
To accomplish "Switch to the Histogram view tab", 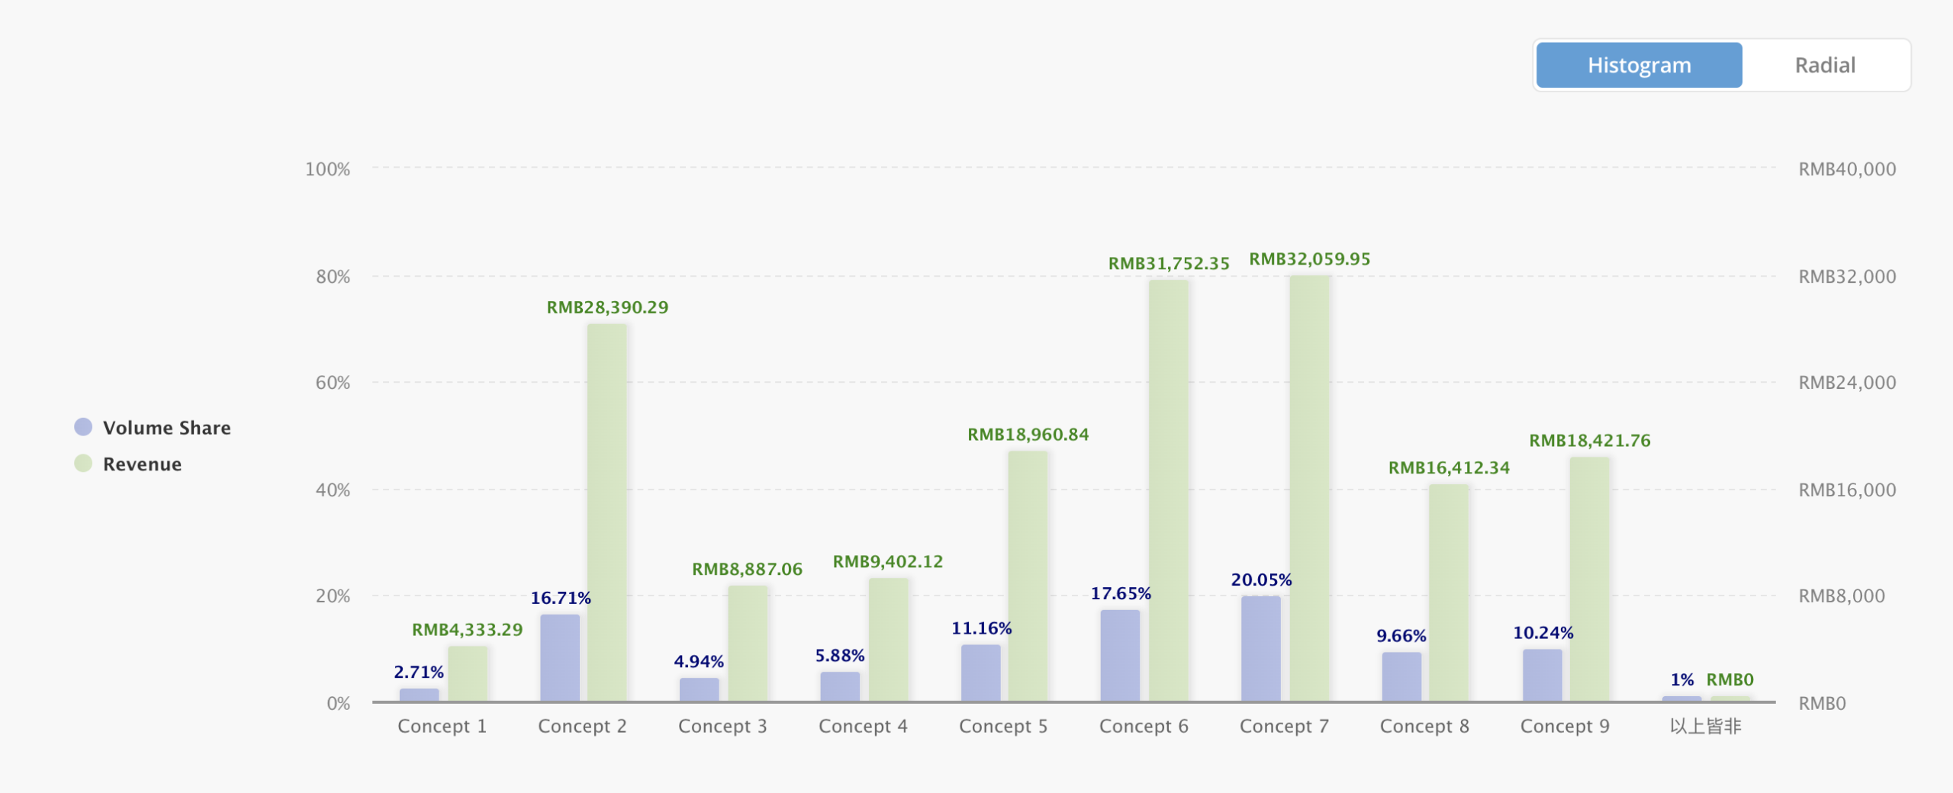I will [x=1639, y=66].
